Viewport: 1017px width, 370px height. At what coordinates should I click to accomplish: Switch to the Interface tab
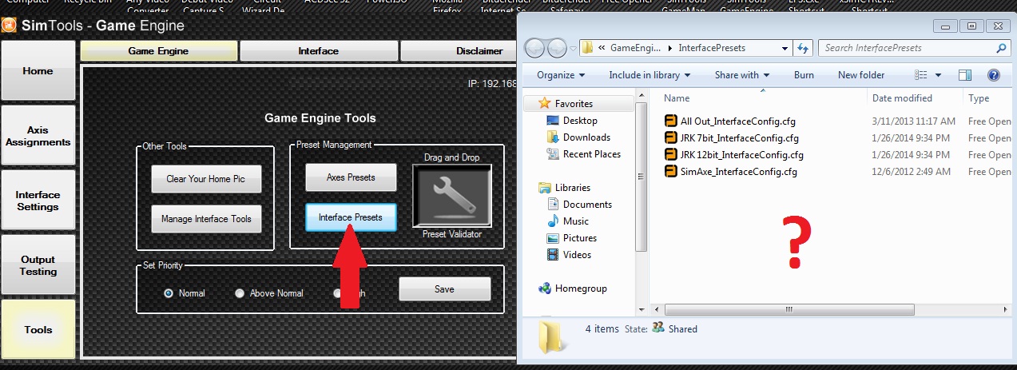coord(318,51)
